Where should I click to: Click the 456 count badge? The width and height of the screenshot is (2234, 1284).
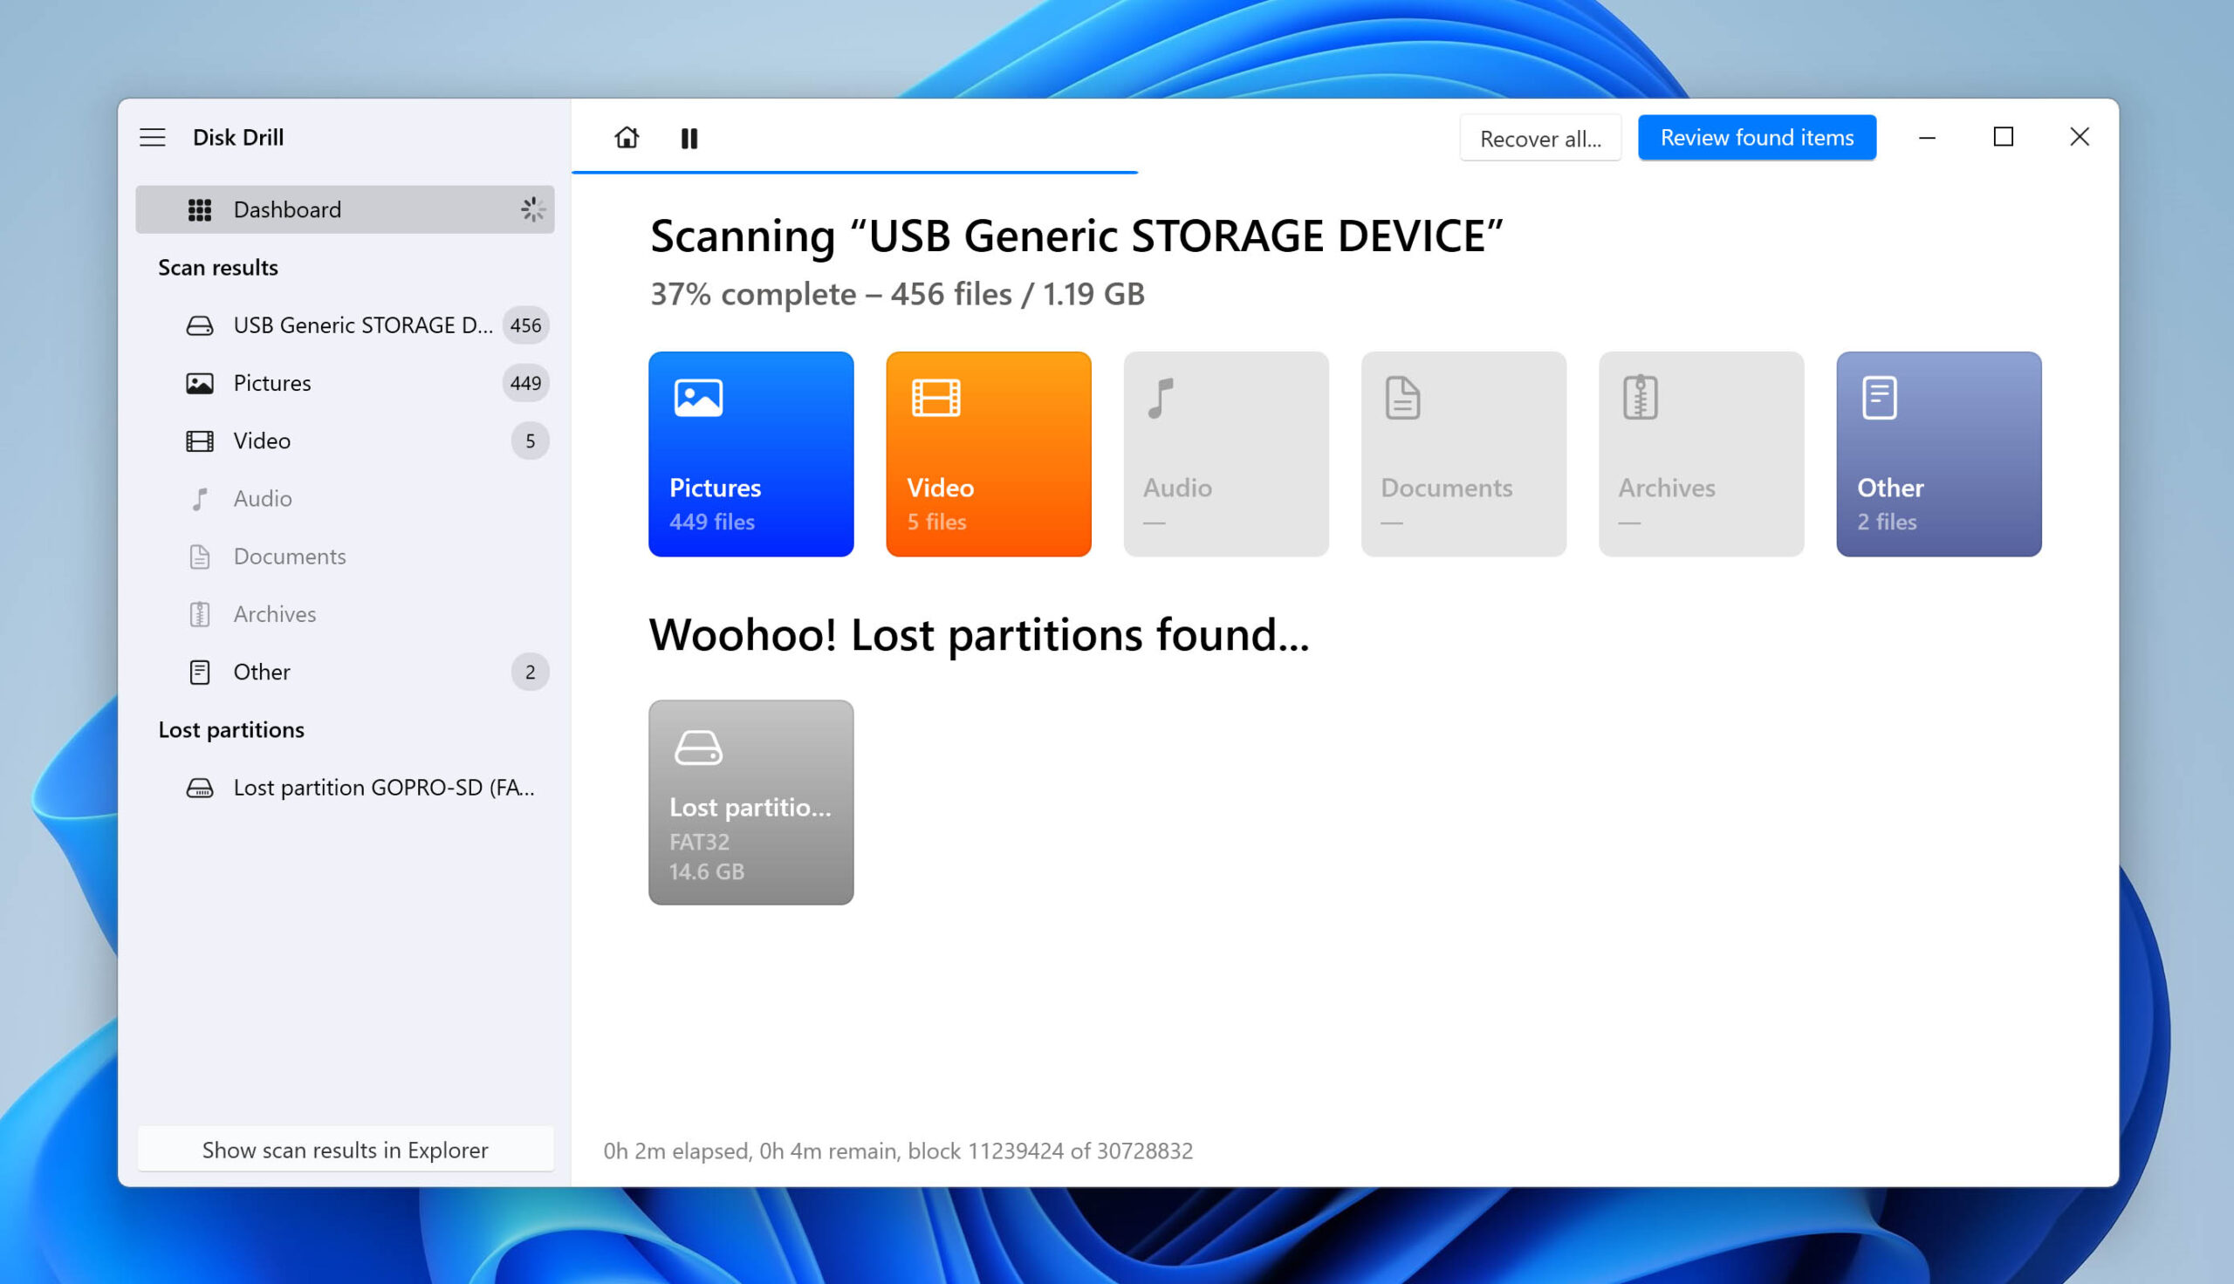pyautogui.click(x=525, y=325)
